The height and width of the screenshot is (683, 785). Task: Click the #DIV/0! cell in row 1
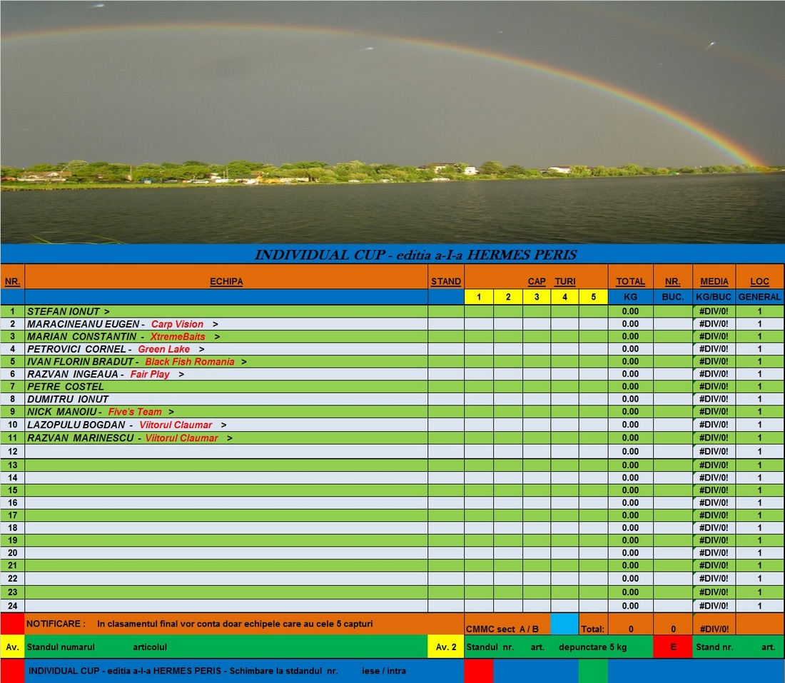tap(714, 311)
